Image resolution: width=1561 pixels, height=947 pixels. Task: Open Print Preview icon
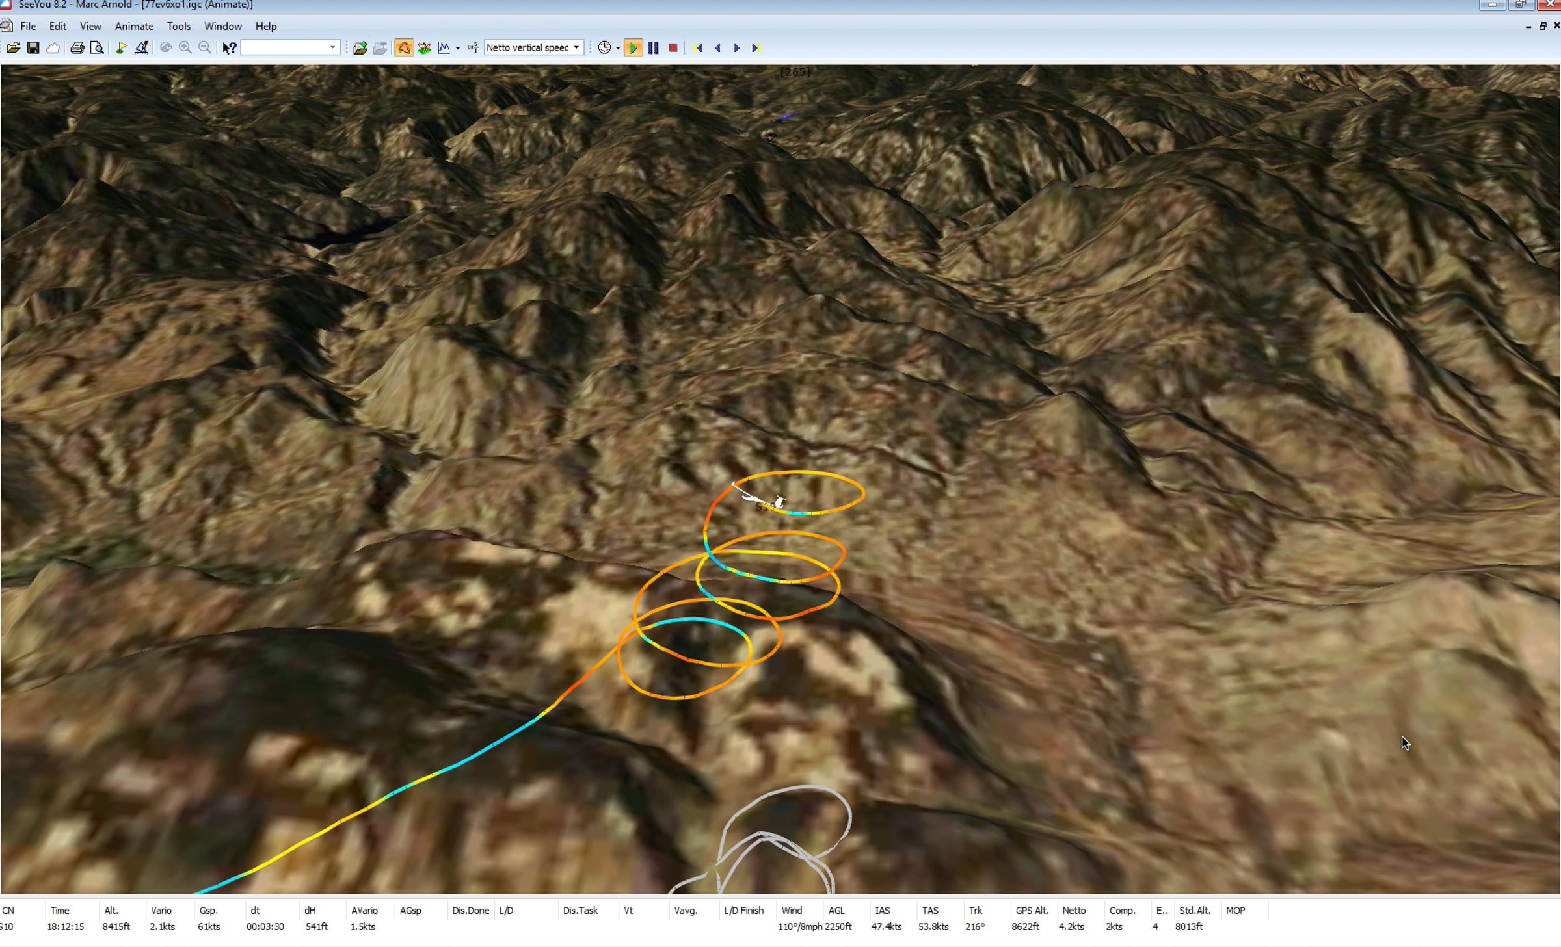coord(97,47)
